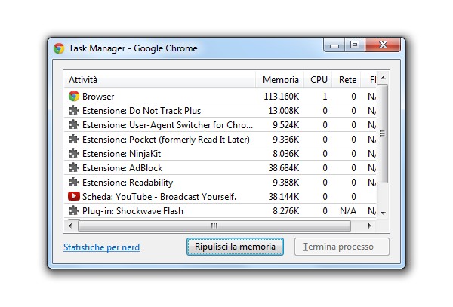Screen dimensions: 453x307
Task: Select Estensione: User-Agent Switcher for Chrome row
Action: click(x=220, y=125)
